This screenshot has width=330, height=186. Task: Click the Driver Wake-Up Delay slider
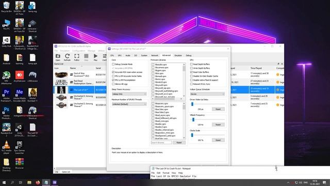pos(207,104)
